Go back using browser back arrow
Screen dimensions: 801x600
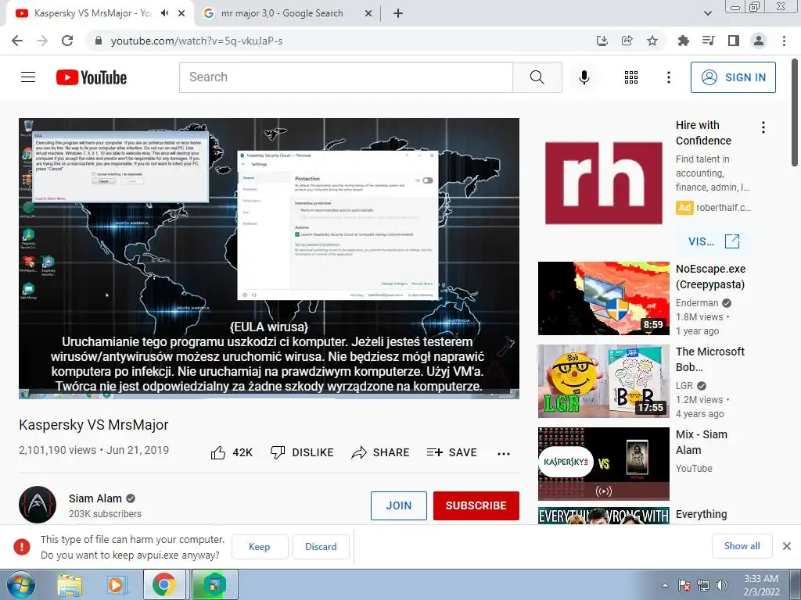pos(17,41)
